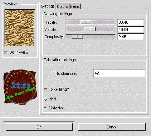The height and width of the screenshot is (136, 151).
Task: Click the Y scale value field
Action: click(131, 30)
